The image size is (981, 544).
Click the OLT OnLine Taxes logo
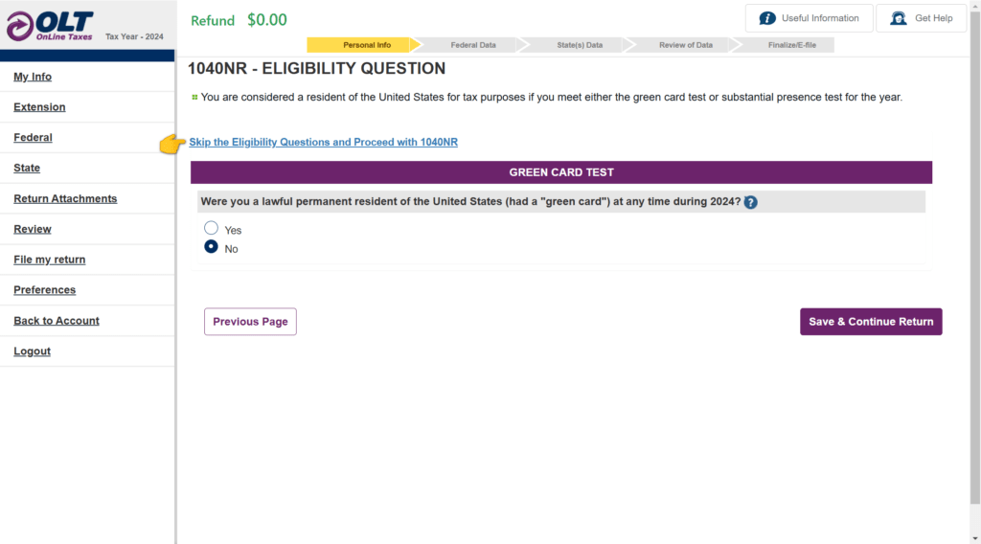[x=50, y=26]
